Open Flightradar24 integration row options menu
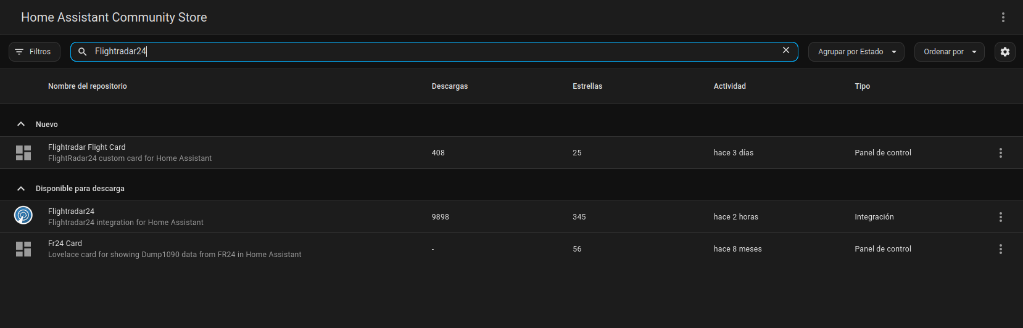This screenshot has width=1023, height=328. click(x=1000, y=217)
